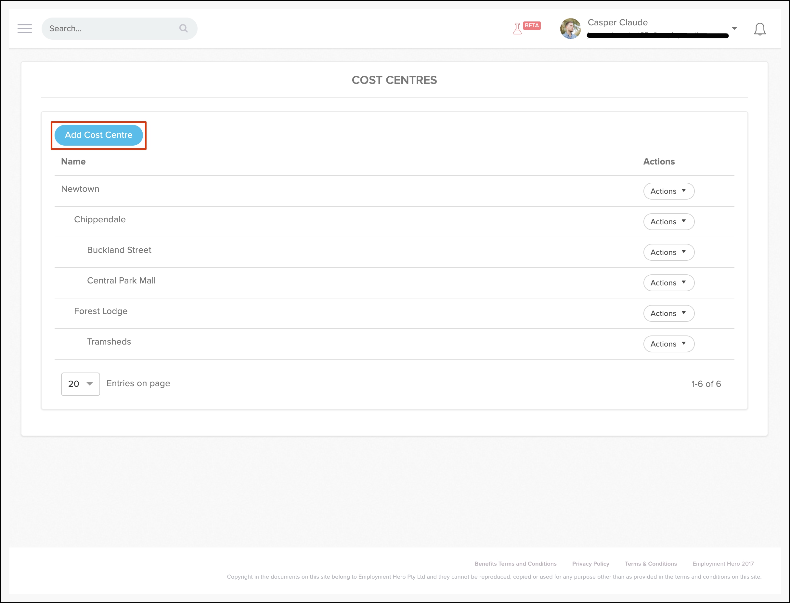Open Actions dropdown for Central Park Mall
790x603 pixels.
(668, 283)
